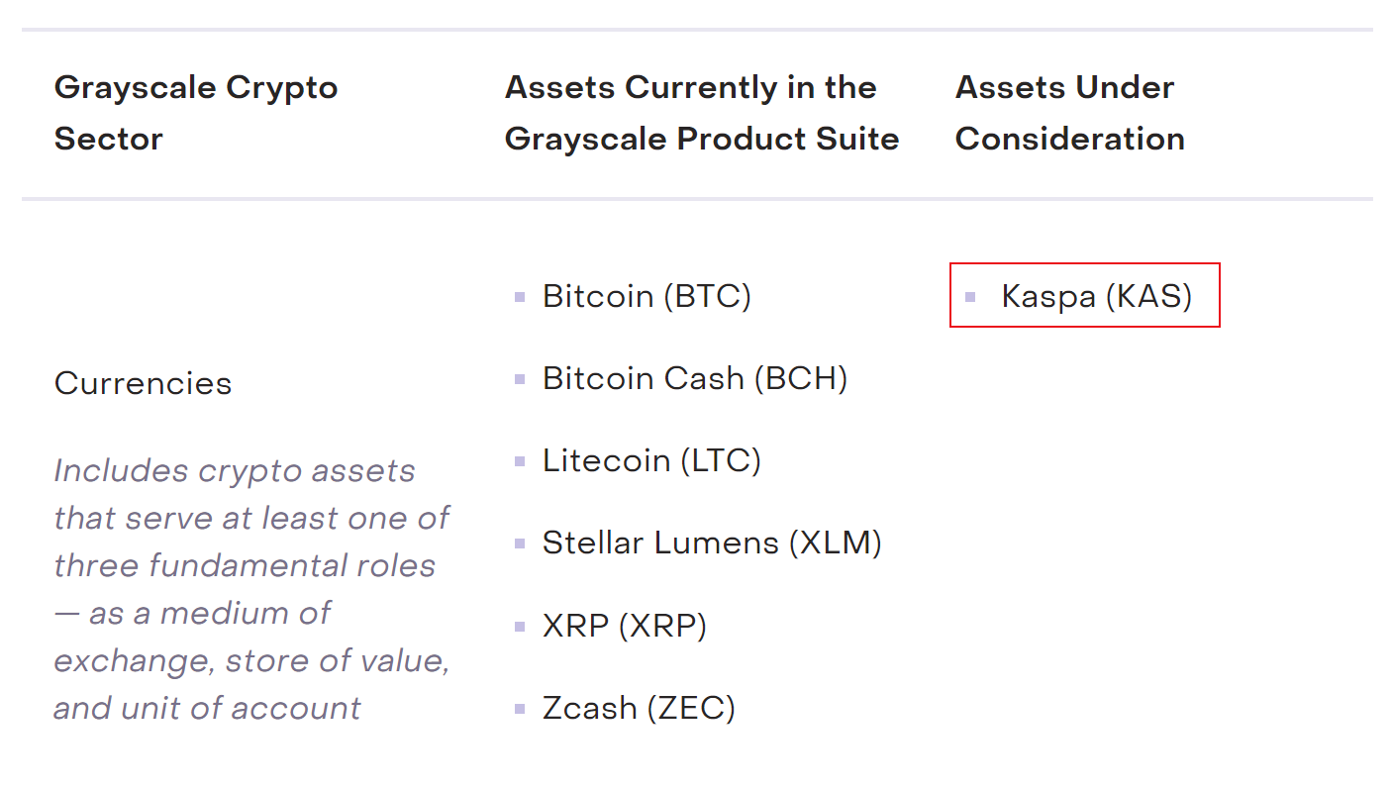Choose Litecoin (LTC) in the asset list
This screenshot has width=1392, height=791.
(650, 461)
